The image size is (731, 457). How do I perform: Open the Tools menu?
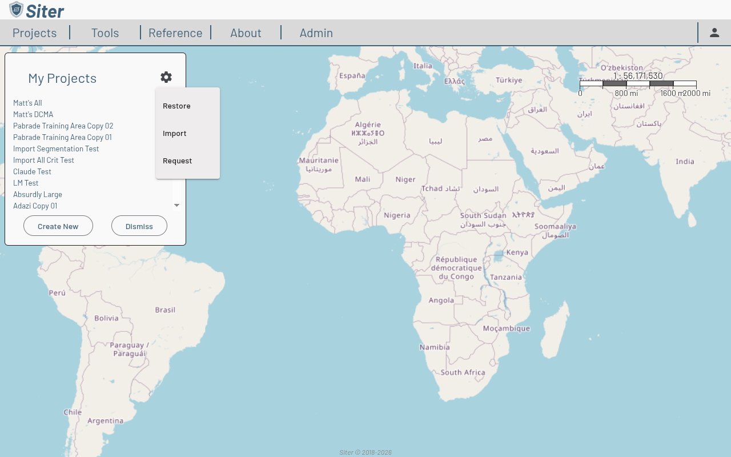click(105, 33)
